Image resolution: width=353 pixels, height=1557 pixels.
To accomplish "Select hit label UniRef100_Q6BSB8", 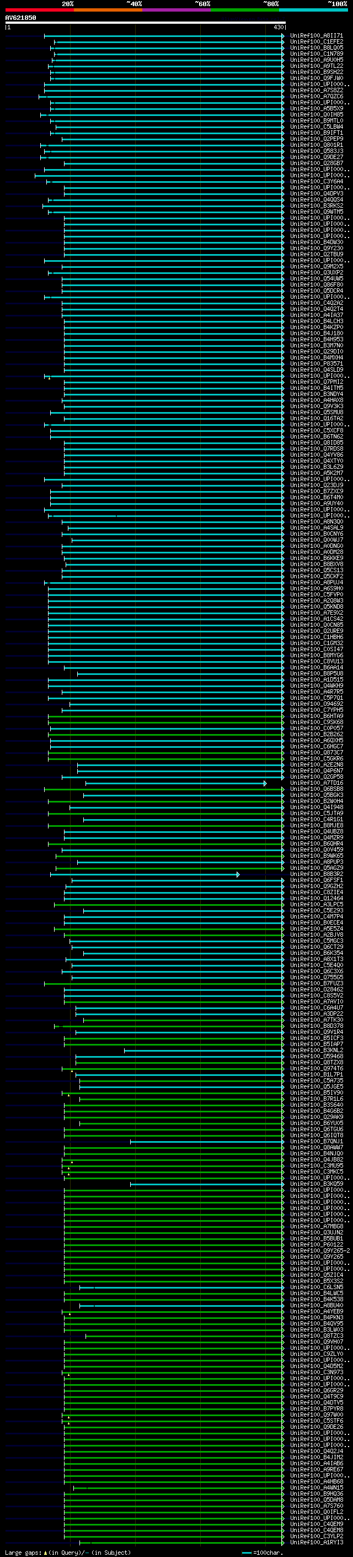I will [316, 789].
